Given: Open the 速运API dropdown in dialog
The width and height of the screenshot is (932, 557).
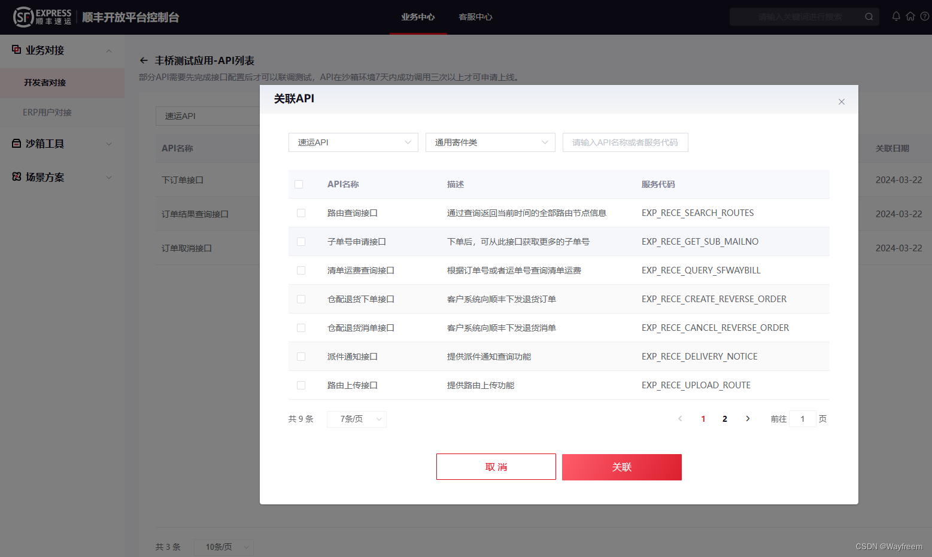Looking at the screenshot, I should [353, 142].
